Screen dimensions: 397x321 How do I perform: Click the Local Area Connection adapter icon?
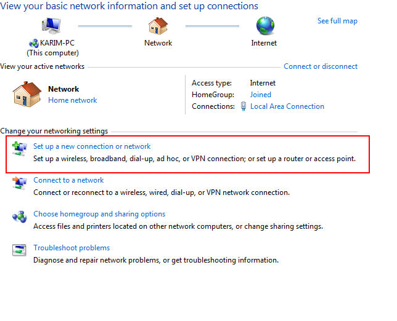244,106
